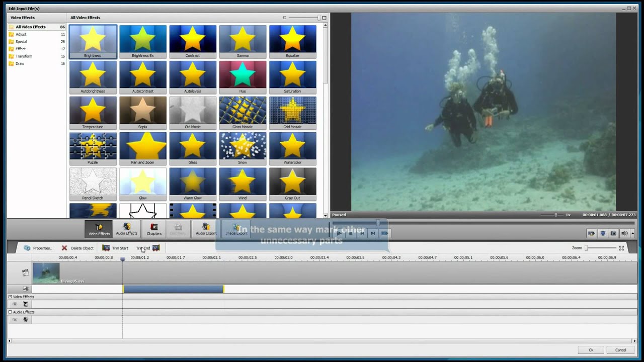Pick the Brightness Ex effect

tap(142, 42)
